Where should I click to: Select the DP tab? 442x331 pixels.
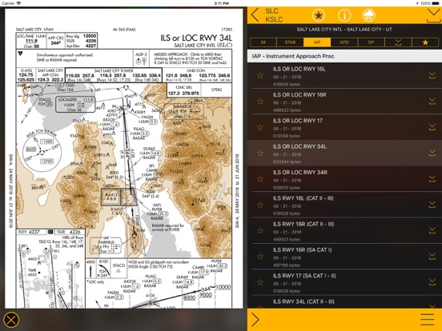371,42
